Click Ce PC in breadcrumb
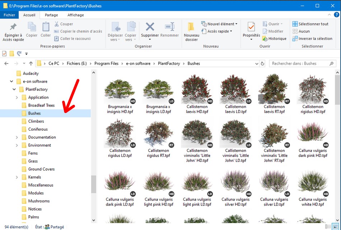 (54, 64)
